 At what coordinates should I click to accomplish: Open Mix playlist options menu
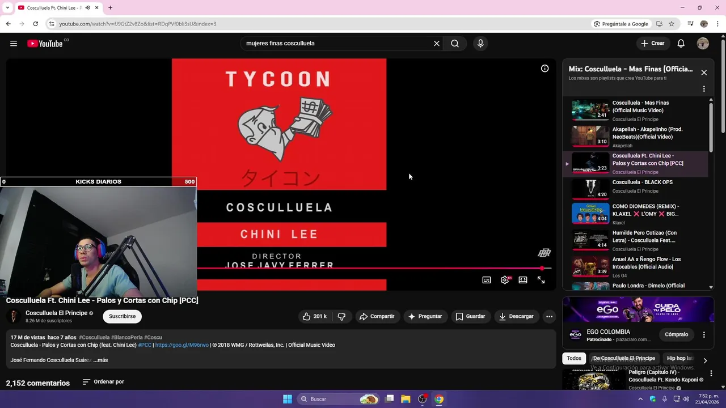point(704,89)
